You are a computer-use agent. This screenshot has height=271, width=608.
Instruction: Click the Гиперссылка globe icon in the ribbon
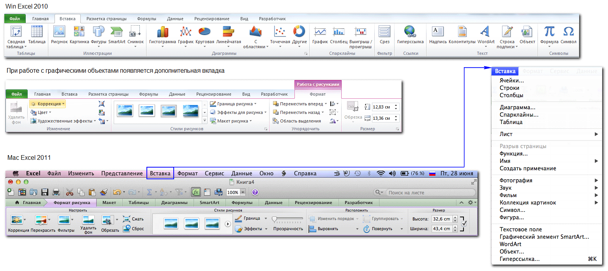[x=410, y=31]
